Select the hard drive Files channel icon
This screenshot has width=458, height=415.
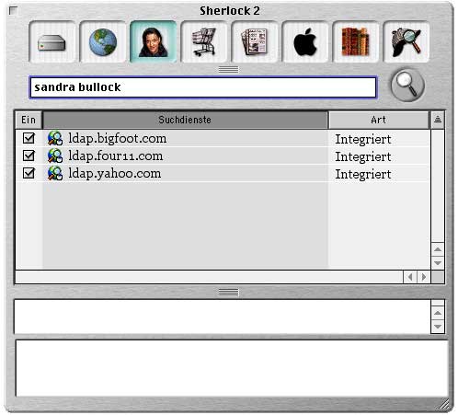(x=52, y=42)
